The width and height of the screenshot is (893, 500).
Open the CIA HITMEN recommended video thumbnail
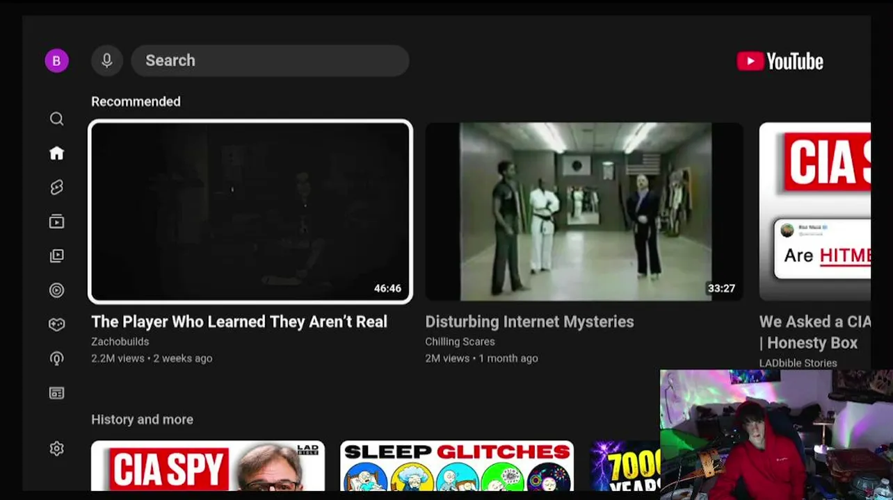tap(815, 212)
